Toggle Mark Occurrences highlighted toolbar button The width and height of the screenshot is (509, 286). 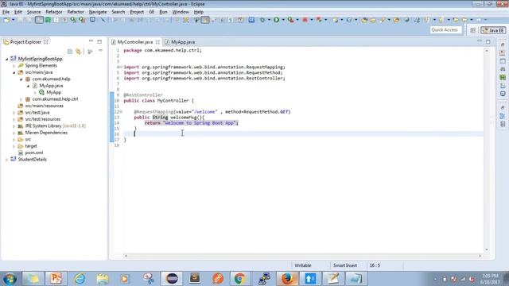pos(205,20)
